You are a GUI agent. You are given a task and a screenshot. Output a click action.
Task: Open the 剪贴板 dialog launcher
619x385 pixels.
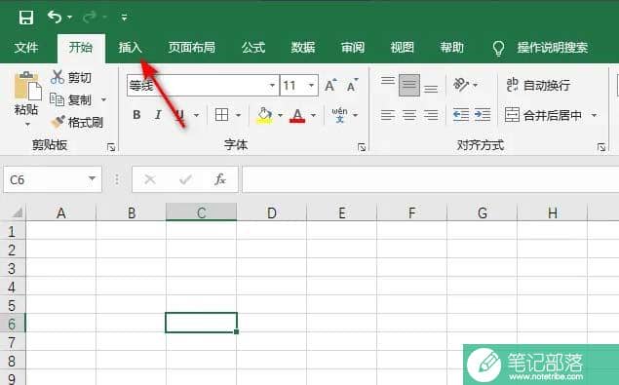tap(111, 147)
